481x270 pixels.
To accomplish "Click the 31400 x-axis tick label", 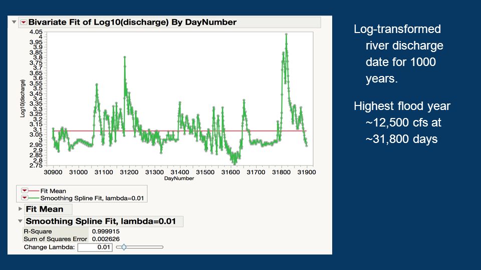I will [180, 172].
